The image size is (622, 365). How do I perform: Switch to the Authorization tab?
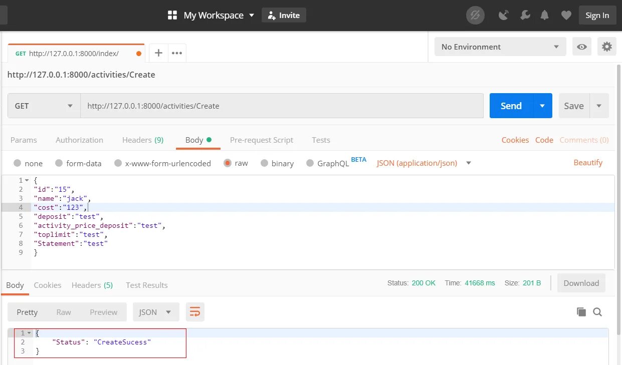click(x=79, y=140)
